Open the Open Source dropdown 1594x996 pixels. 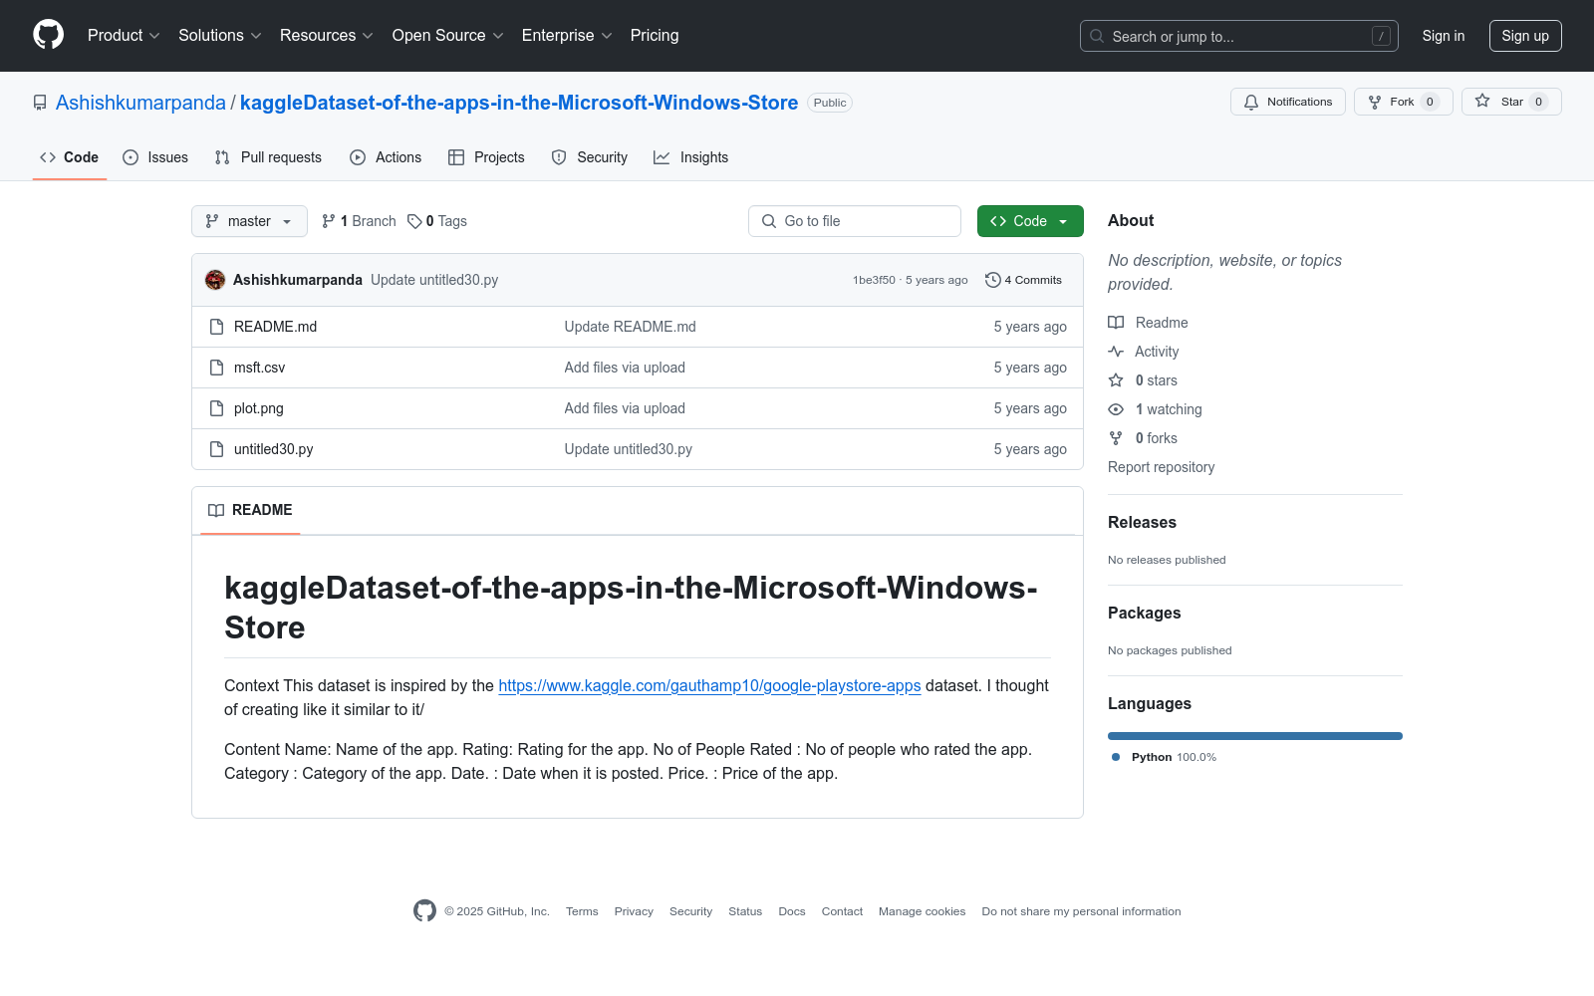coord(448,35)
